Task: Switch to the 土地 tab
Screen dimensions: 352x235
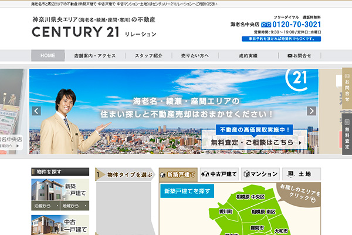Action: tap(302, 174)
